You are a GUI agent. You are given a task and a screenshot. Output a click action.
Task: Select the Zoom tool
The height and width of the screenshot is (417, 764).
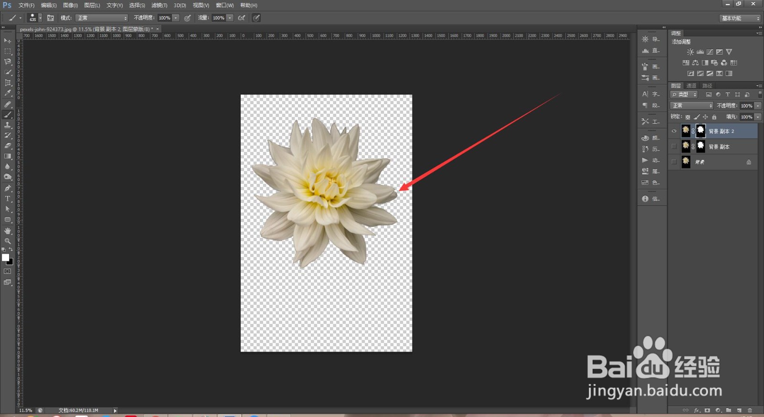click(8, 241)
